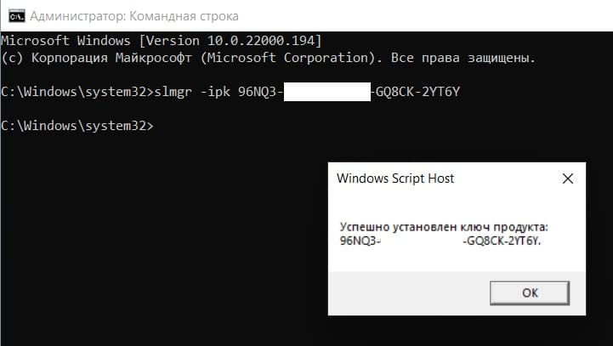
Task: Click the blank area right of the dialog title
Action: point(508,179)
